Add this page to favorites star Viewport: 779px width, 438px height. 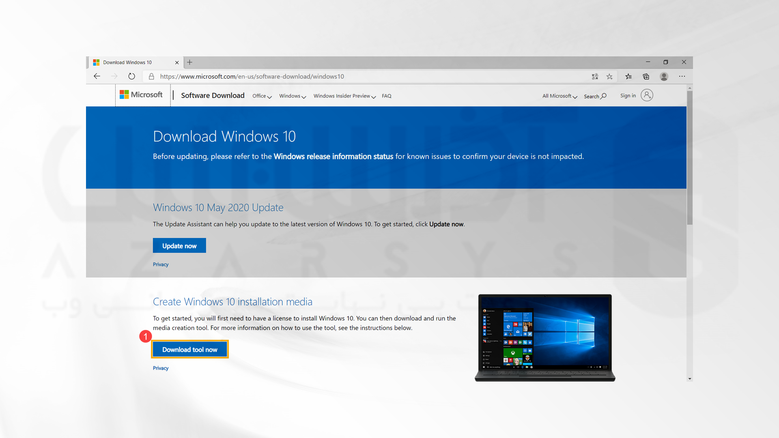609,76
